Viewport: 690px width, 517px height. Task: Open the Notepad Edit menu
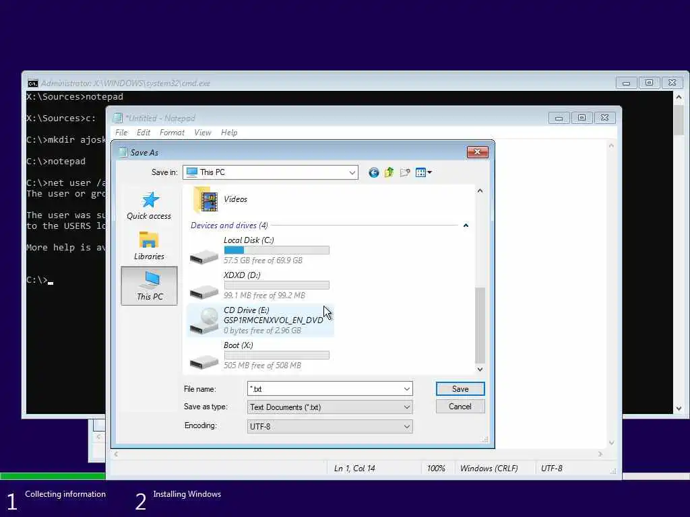click(144, 133)
